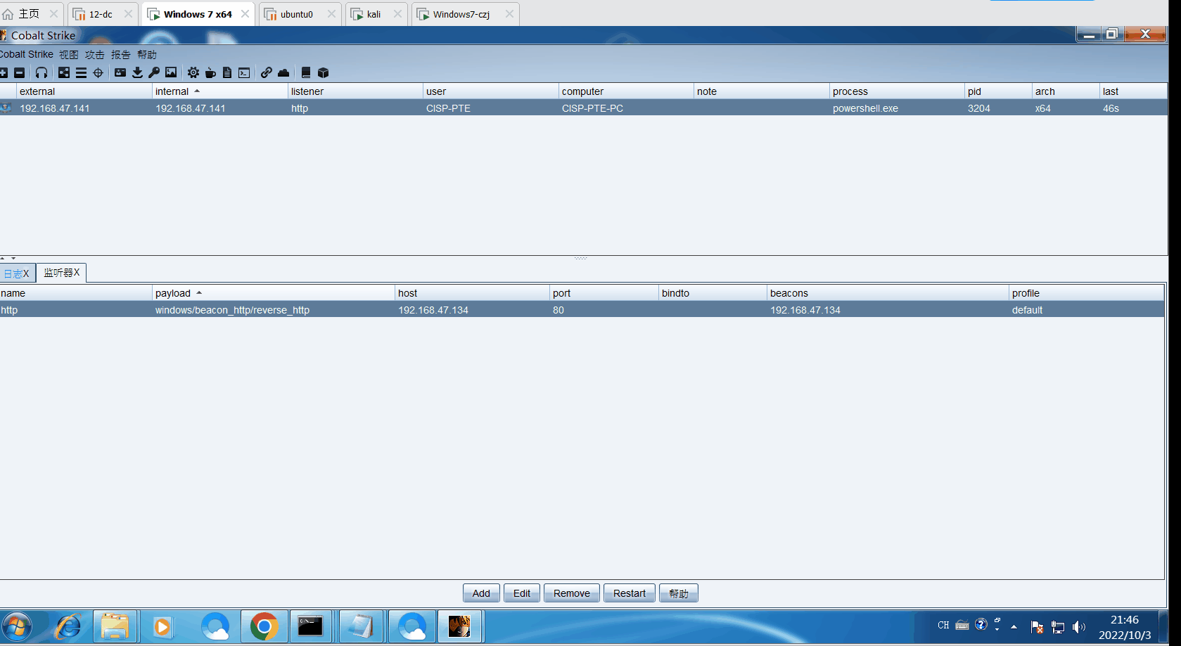
Task: Switch to session table view icon
Action: (x=81, y=72)
